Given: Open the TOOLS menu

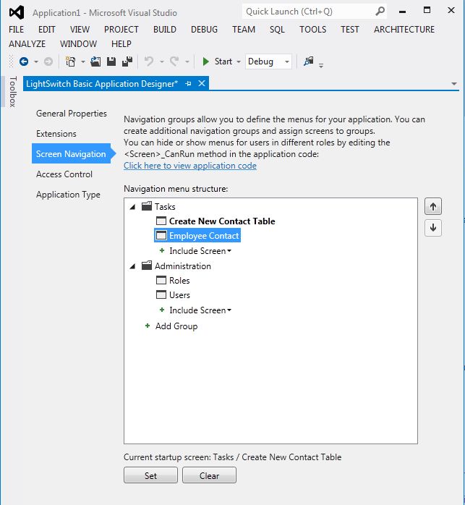Looking at the screenshot, I should 312,30.
